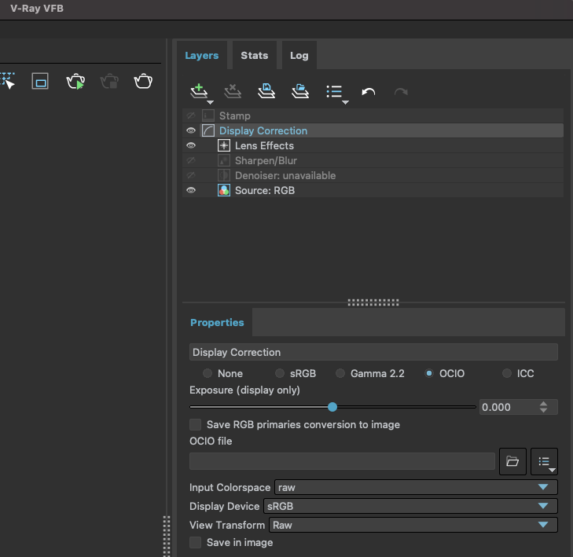Click the Sharpen/Blur layer icon

coord(224,161)
